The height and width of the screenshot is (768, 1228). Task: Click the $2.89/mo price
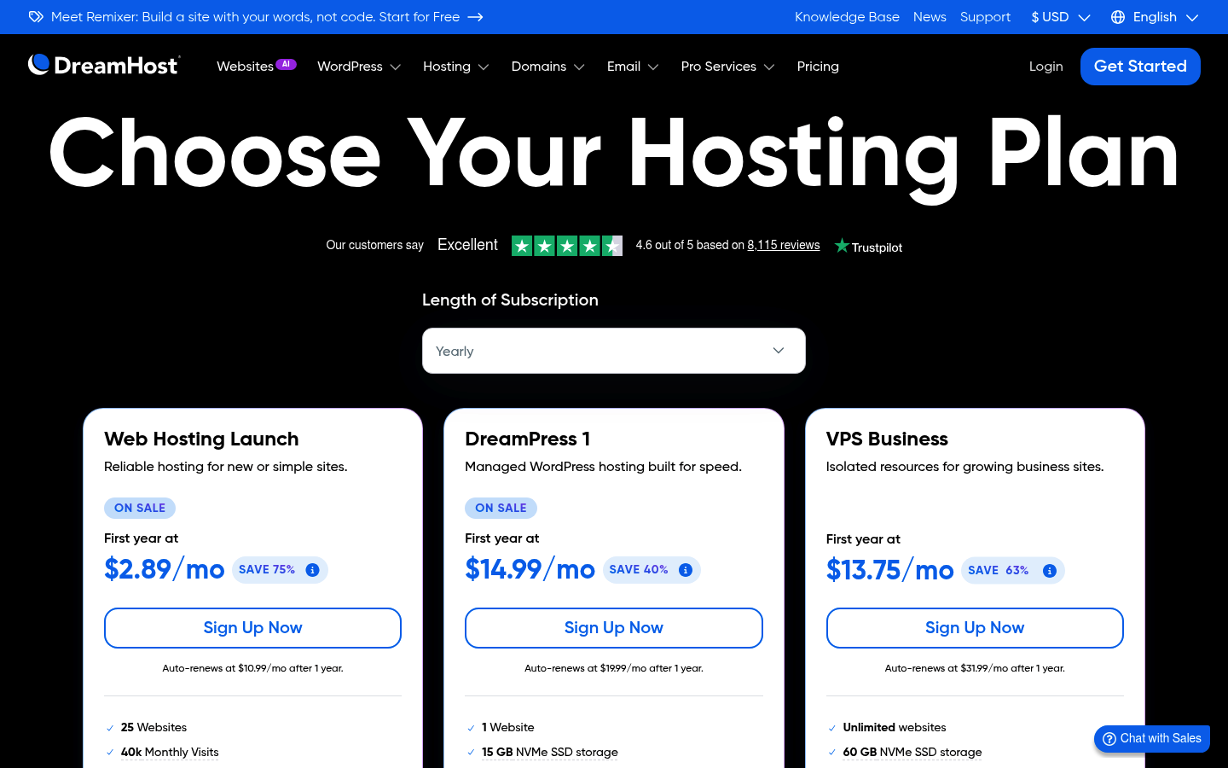pyautogui.click(x=165, y=569)
